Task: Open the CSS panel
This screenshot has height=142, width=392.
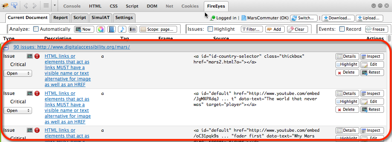Action: click(x=114, y=6)
